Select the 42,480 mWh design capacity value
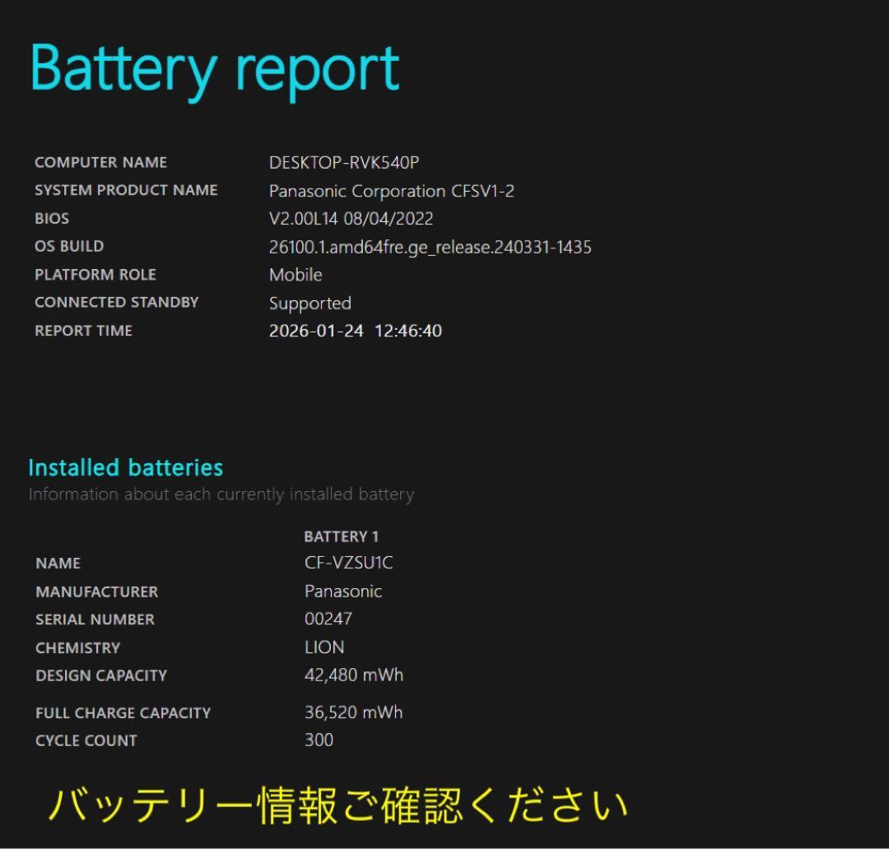This screenshot has height=849, width=889. coord(353,675)
